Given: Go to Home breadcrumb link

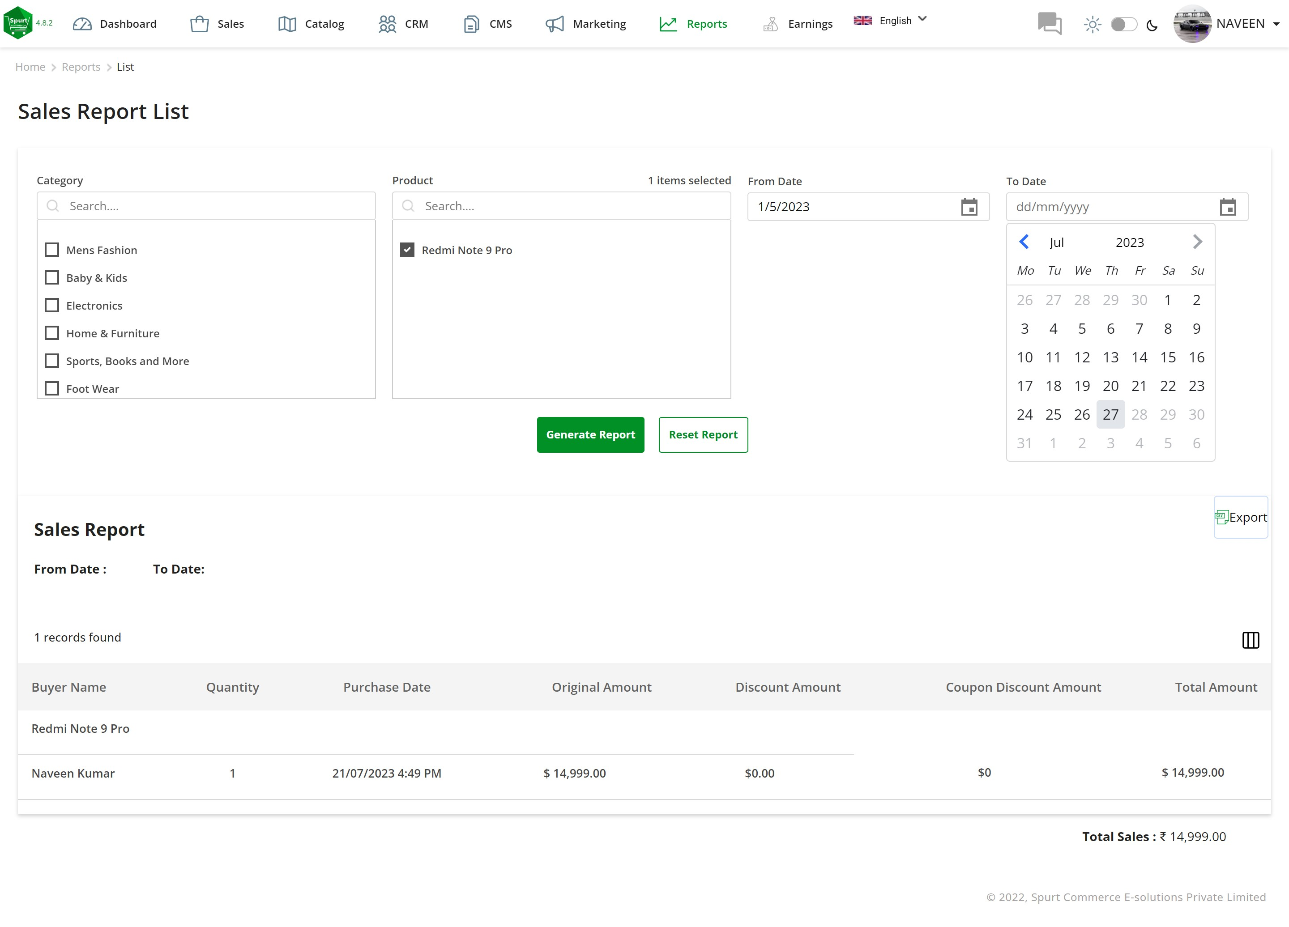Looking at the screenshot, I should click(x=30, y=67).
